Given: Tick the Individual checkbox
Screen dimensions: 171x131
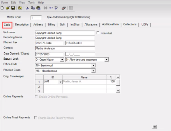Looking at the screenshot, I should 98,33.
